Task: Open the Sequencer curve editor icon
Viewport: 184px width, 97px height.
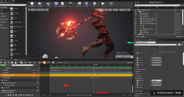Action: pyautogui.click(x=66, y=63)
